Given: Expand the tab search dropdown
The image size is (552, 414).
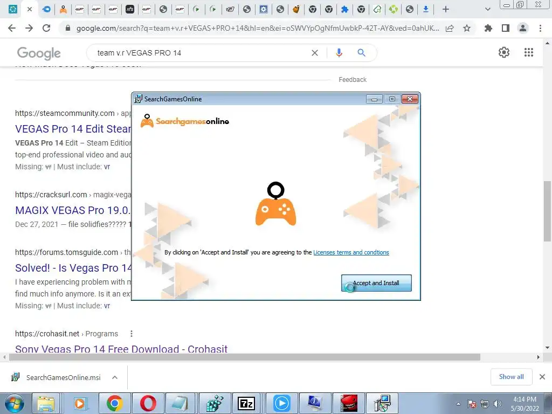Looking at the screenshot, I should point(487,10).
